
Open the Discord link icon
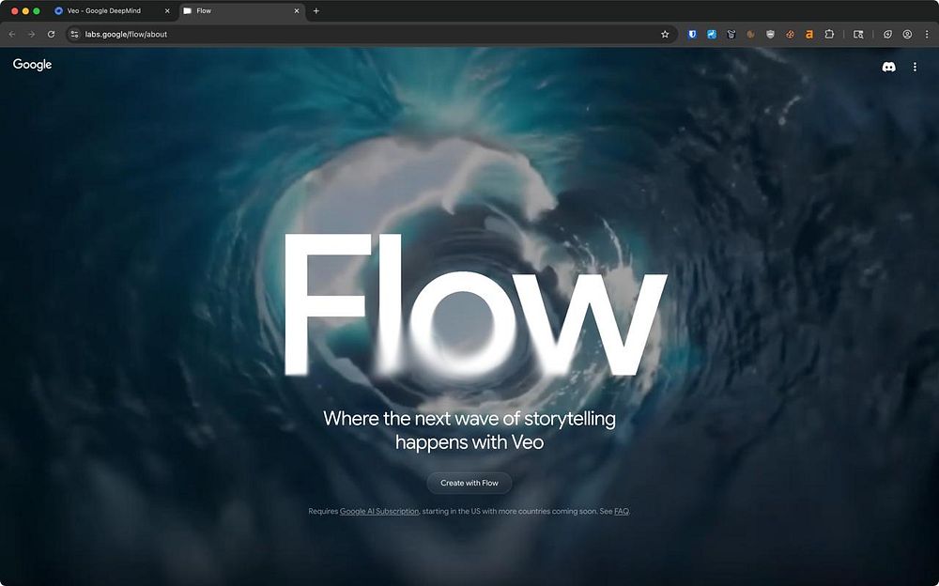pyautogui.click(x=888, y=67)
